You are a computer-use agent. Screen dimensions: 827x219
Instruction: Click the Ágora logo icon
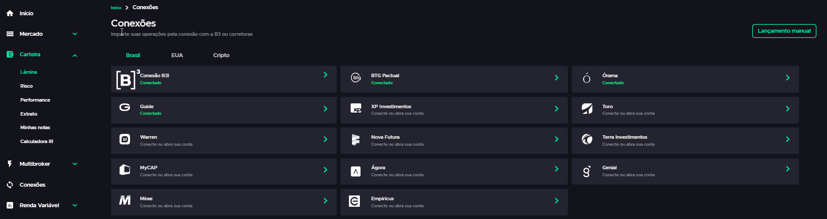pyautogui.click(x=356, y=171)
